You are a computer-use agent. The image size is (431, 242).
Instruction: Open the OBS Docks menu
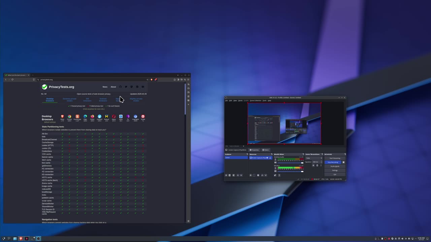point(240,100)
